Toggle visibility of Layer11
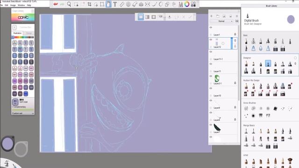 (211, 64)
